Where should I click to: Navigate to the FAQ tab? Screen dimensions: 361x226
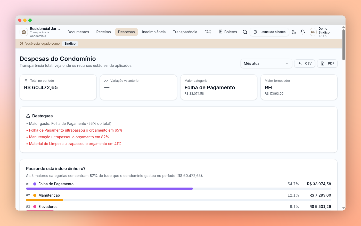(208, 32)
